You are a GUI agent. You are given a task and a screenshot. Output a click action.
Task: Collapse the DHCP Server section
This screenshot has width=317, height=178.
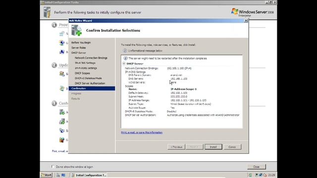pos(124,64)
